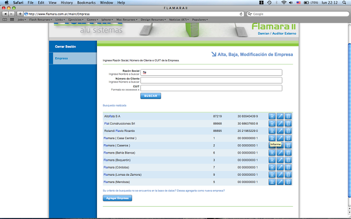Screen dimensions: 351x219
Task: Click the page's vertical scrollbar
Action: tap(349, 121)
